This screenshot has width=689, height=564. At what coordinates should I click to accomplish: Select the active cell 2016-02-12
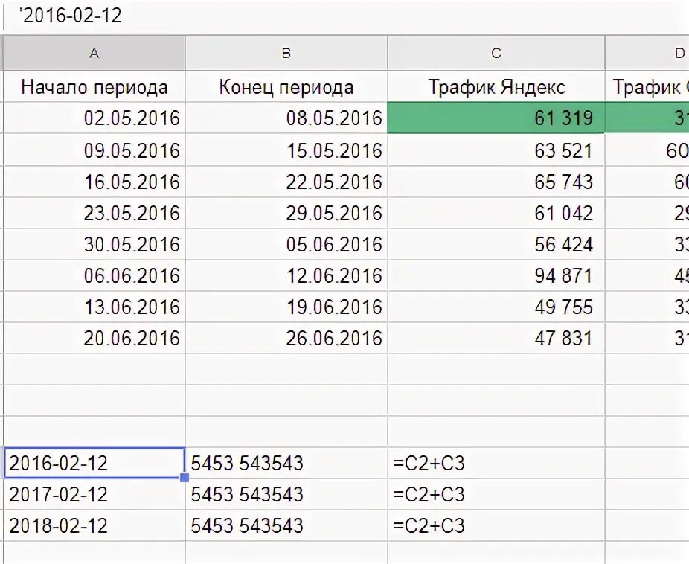pos(94,463)
